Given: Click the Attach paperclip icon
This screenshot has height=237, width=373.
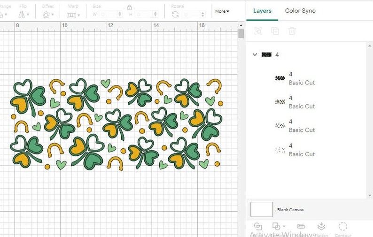Looking at the screenshot, I should [301, 226].
